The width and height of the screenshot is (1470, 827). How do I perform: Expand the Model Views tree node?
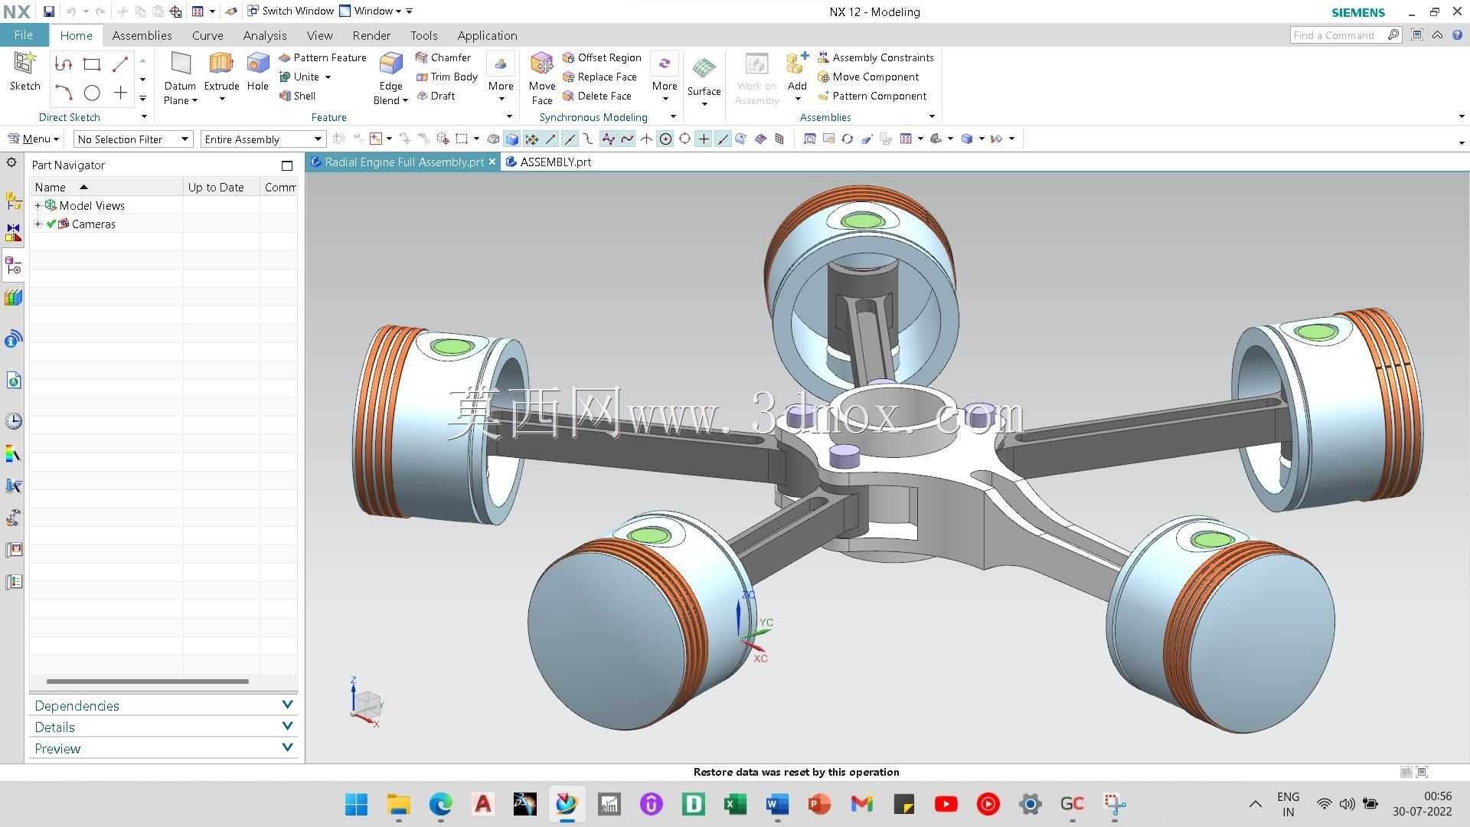tap(38, 205)
